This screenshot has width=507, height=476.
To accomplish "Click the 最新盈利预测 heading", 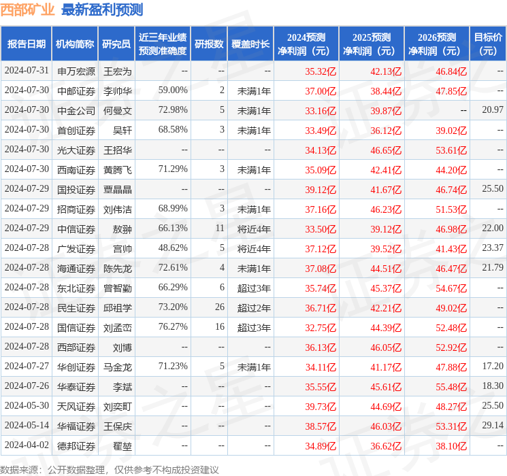I will (102, 10).
